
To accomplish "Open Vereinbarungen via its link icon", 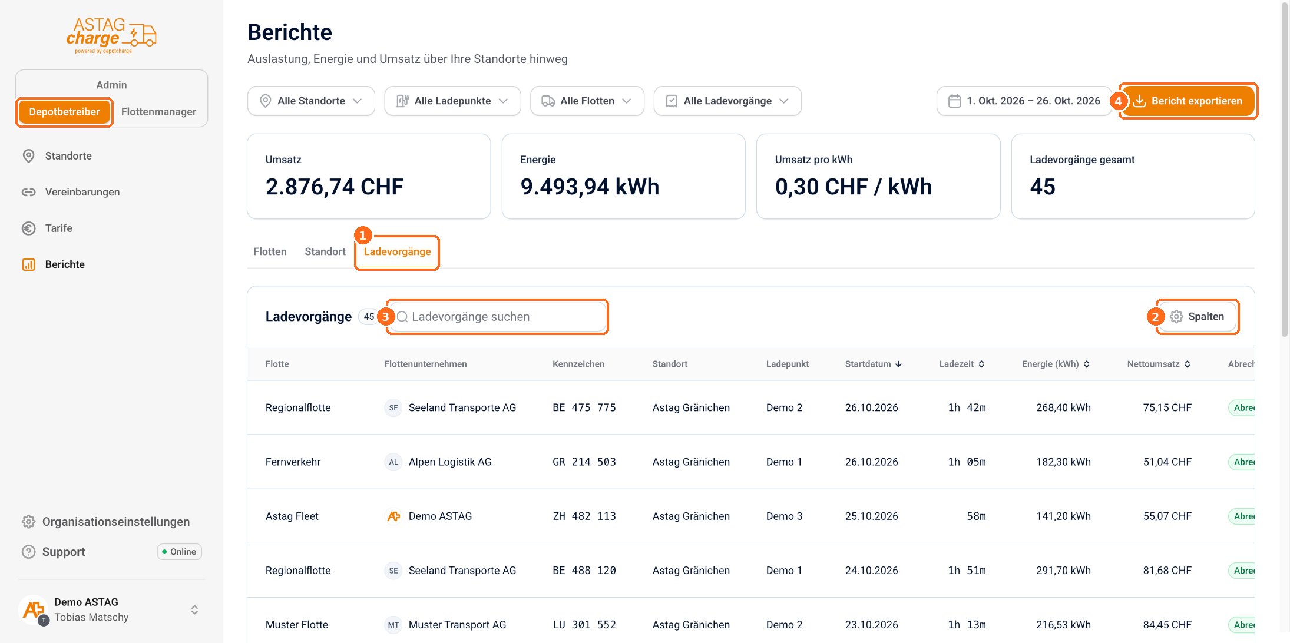I will (28, 192).
